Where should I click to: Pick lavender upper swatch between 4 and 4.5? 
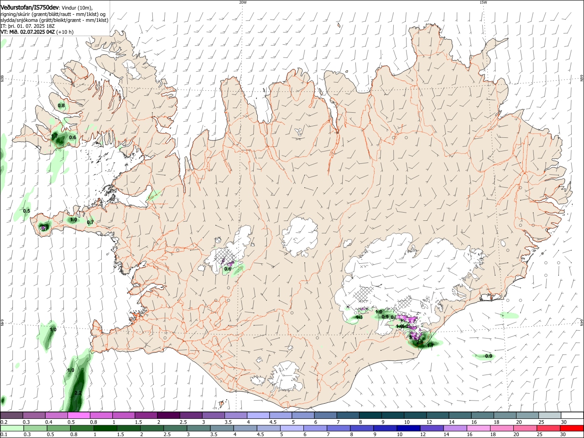coord(258,415)
